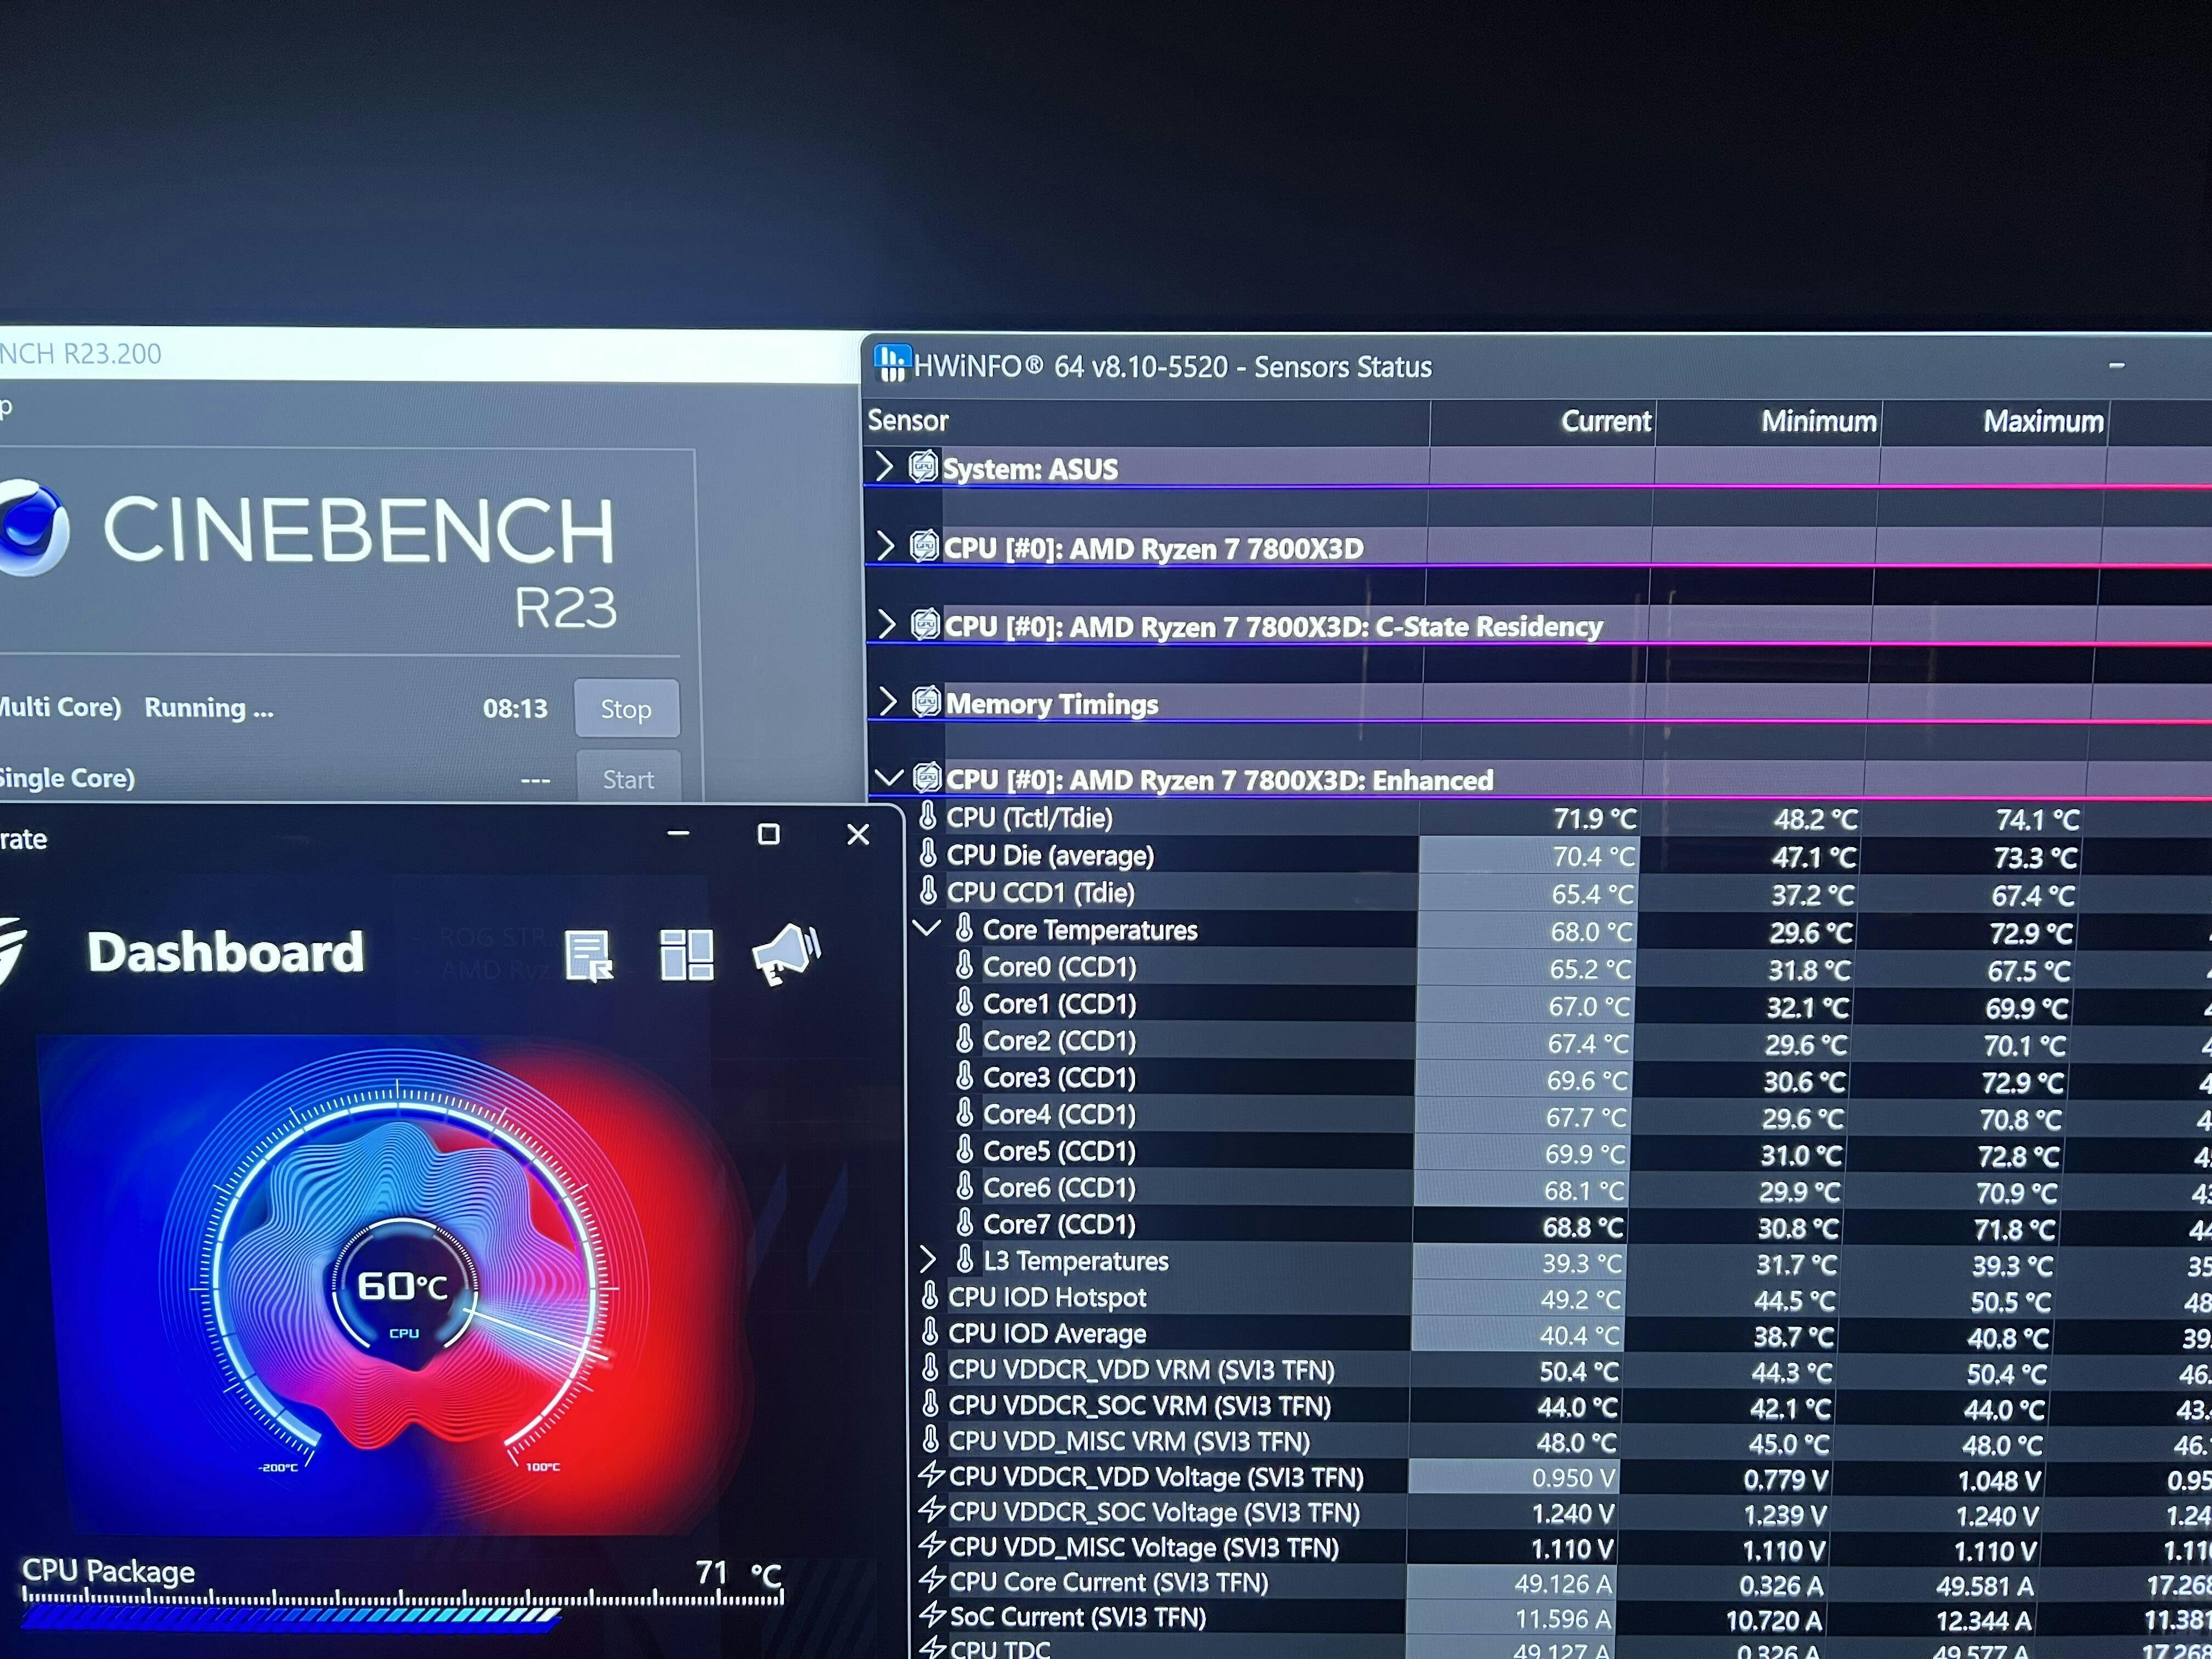The width and height of the screenshot is (2212, 1659).
Task: Start the Single Core benchmark
Action: pos(628,778)
